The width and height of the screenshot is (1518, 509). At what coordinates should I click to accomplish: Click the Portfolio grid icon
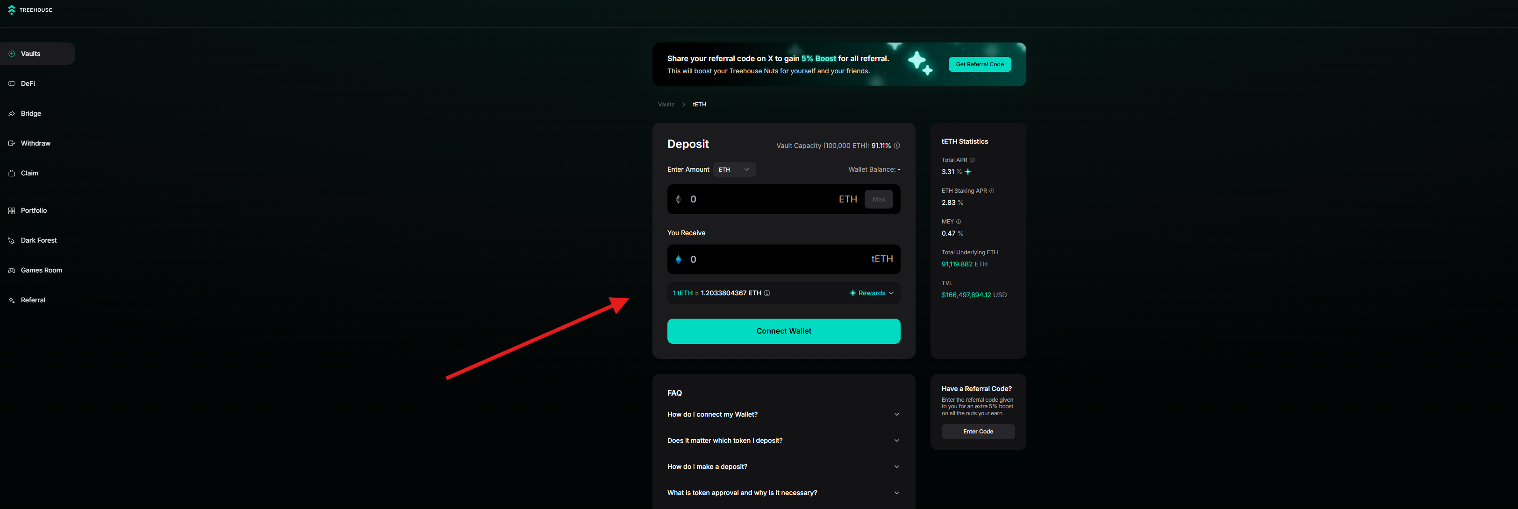pyautogui.click(x=11, y=211)
